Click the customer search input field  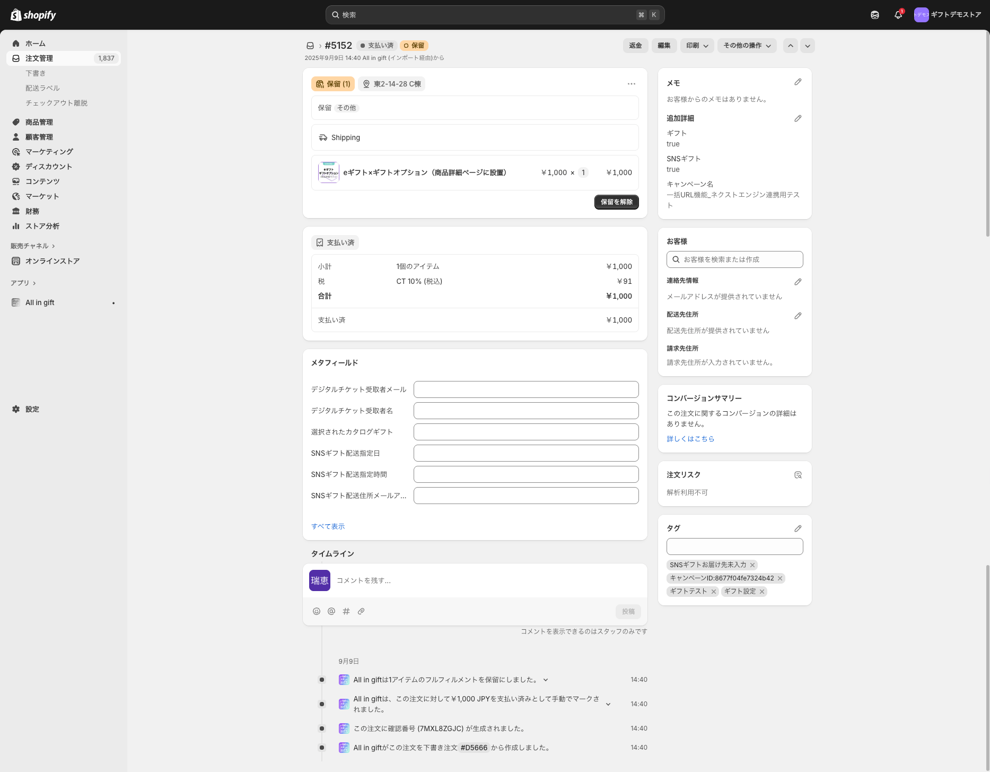pyautogui.click(x=734, y=259)
